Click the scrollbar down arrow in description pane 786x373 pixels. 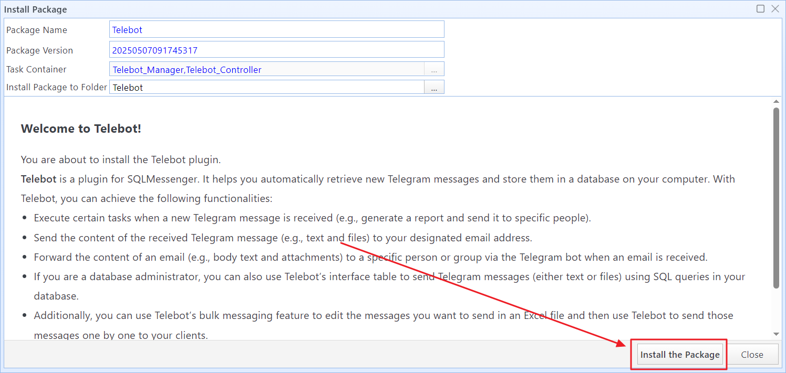pyautogui.click(x=776, y=334)
